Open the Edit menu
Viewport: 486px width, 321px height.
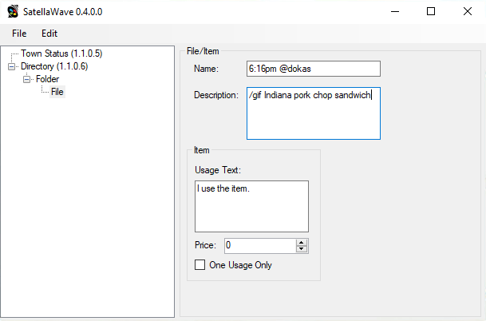click(x=49, y=34)
